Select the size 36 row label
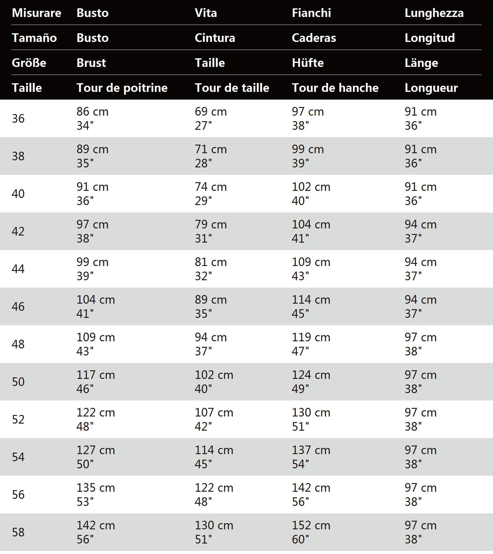Screen dimensions: 493x554 18,118
